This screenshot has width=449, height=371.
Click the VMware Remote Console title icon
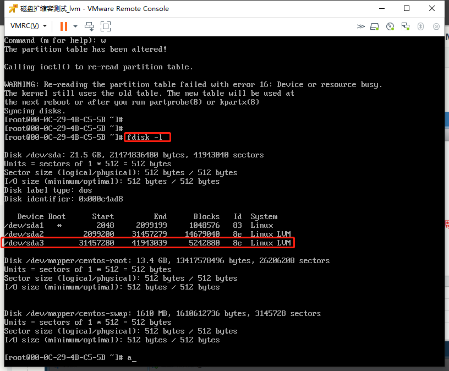pyautogui.click(x=13, y=9)
